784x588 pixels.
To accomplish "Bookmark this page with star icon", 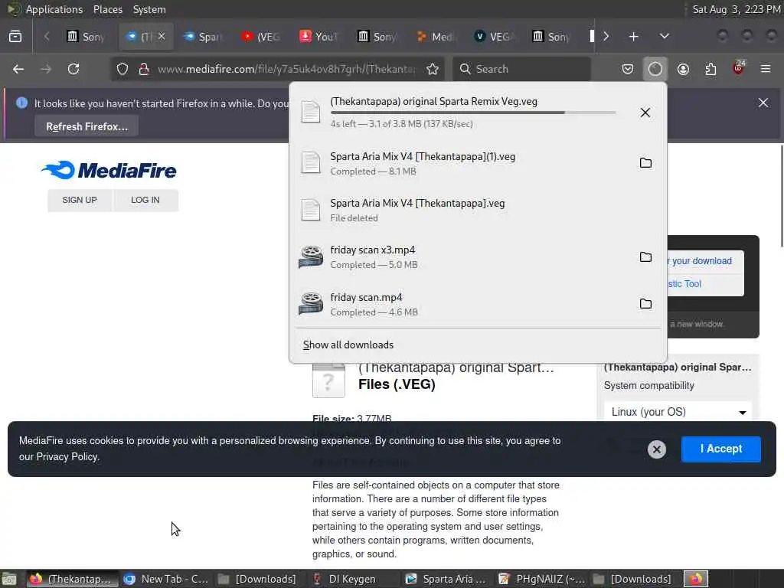I will [x=433, y=69].
